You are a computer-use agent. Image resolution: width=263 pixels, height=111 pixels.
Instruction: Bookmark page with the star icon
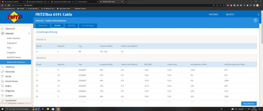pyautogui.click(x=224, y=5)
